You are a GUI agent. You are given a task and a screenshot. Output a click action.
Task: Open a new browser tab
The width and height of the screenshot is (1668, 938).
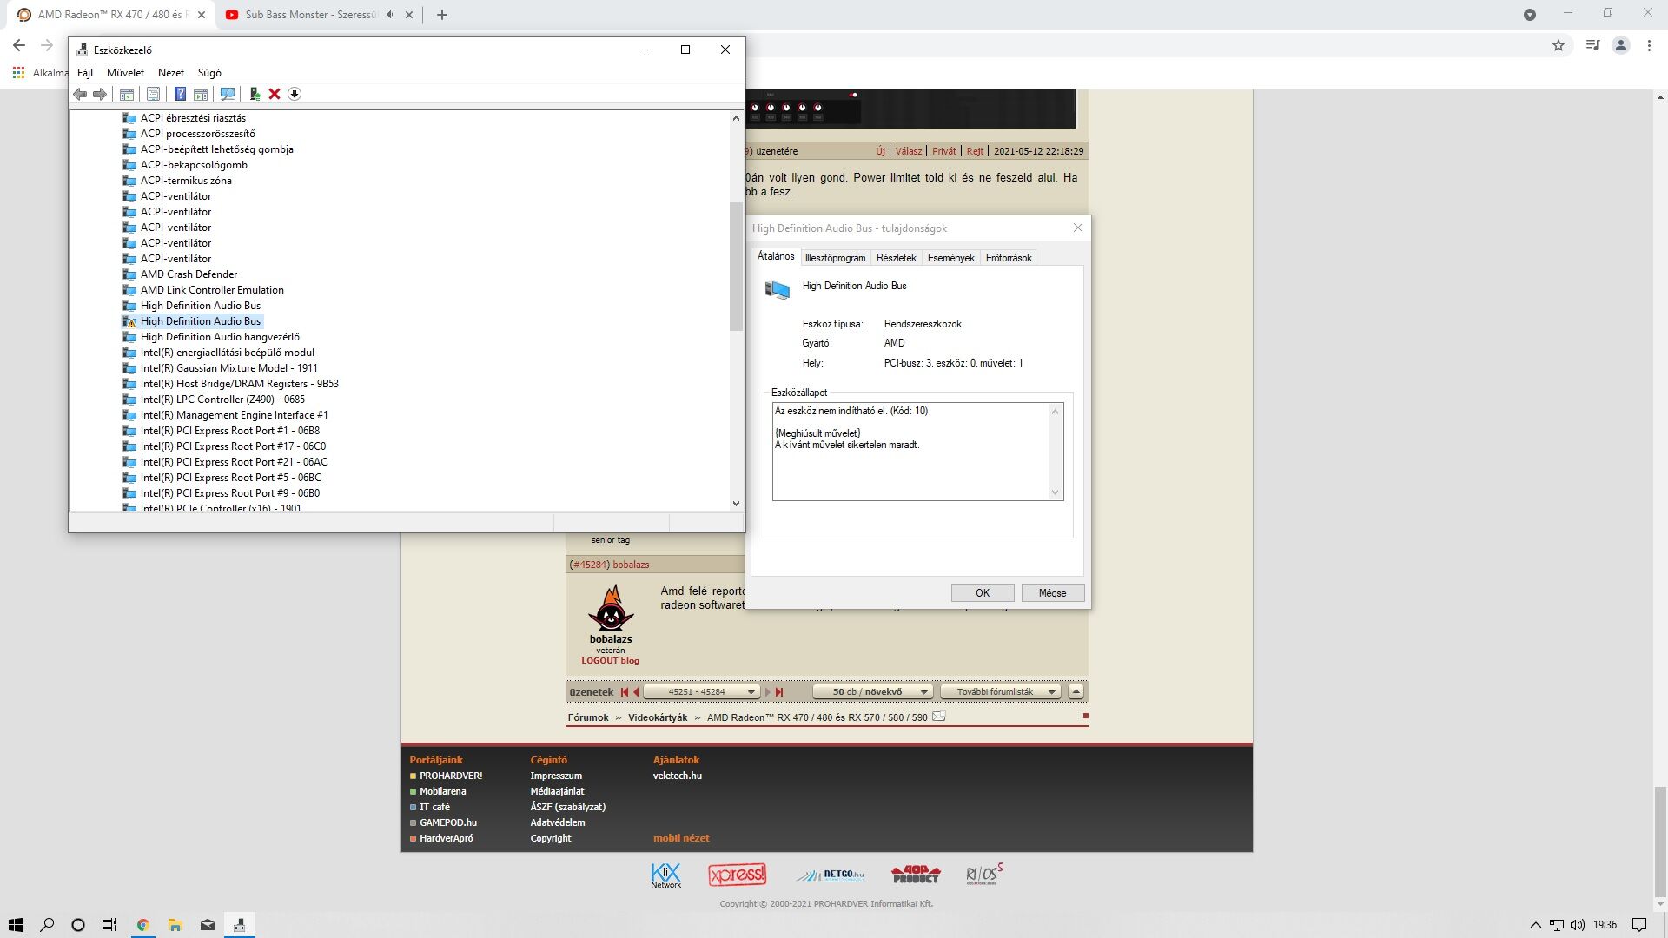441,15
